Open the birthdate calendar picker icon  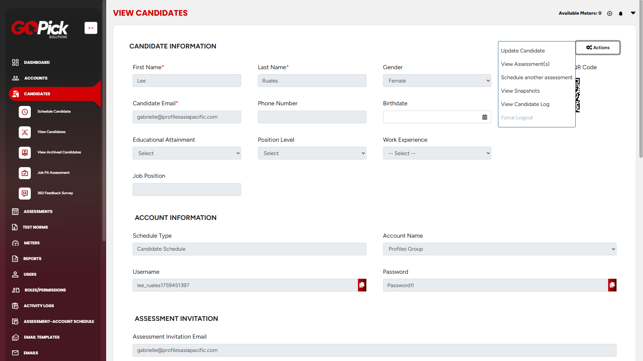(485, 117)
